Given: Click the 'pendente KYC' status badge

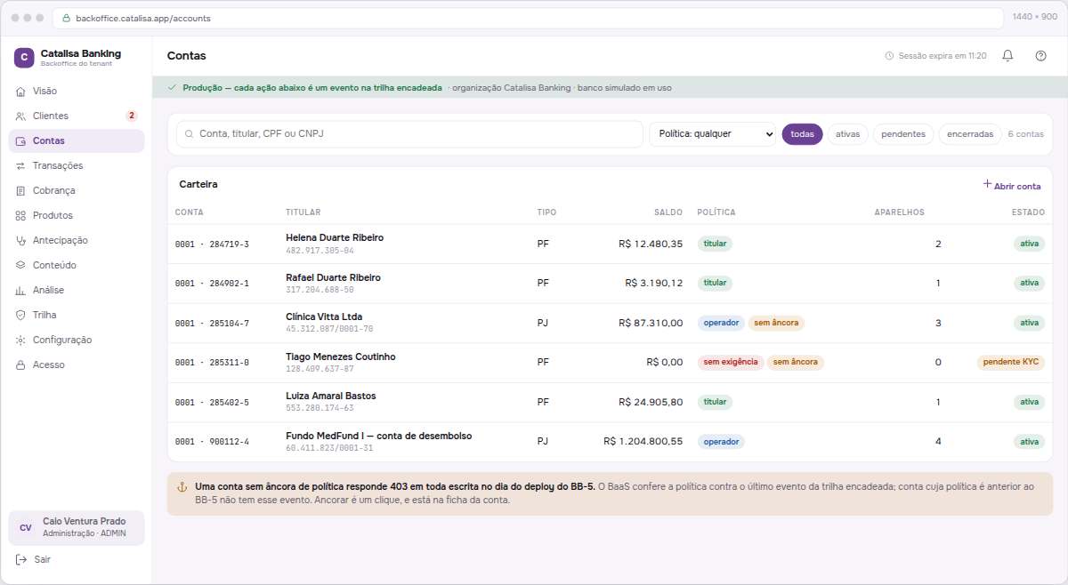Looking at the screenshot, I should tap(1010, 363).
